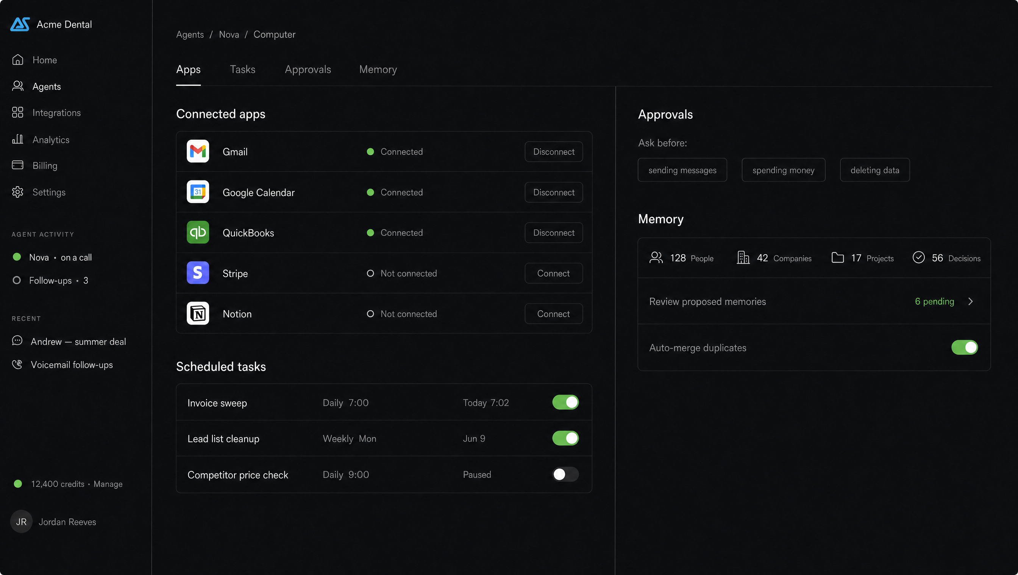The width and height of the screenshot is (1018, 575).
Task: Open Manage credits link
Action: click(108, 484)
